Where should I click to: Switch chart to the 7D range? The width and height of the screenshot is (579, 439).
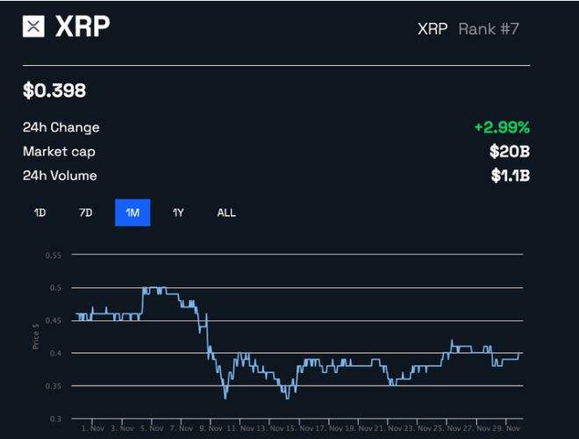click(86, 212)
